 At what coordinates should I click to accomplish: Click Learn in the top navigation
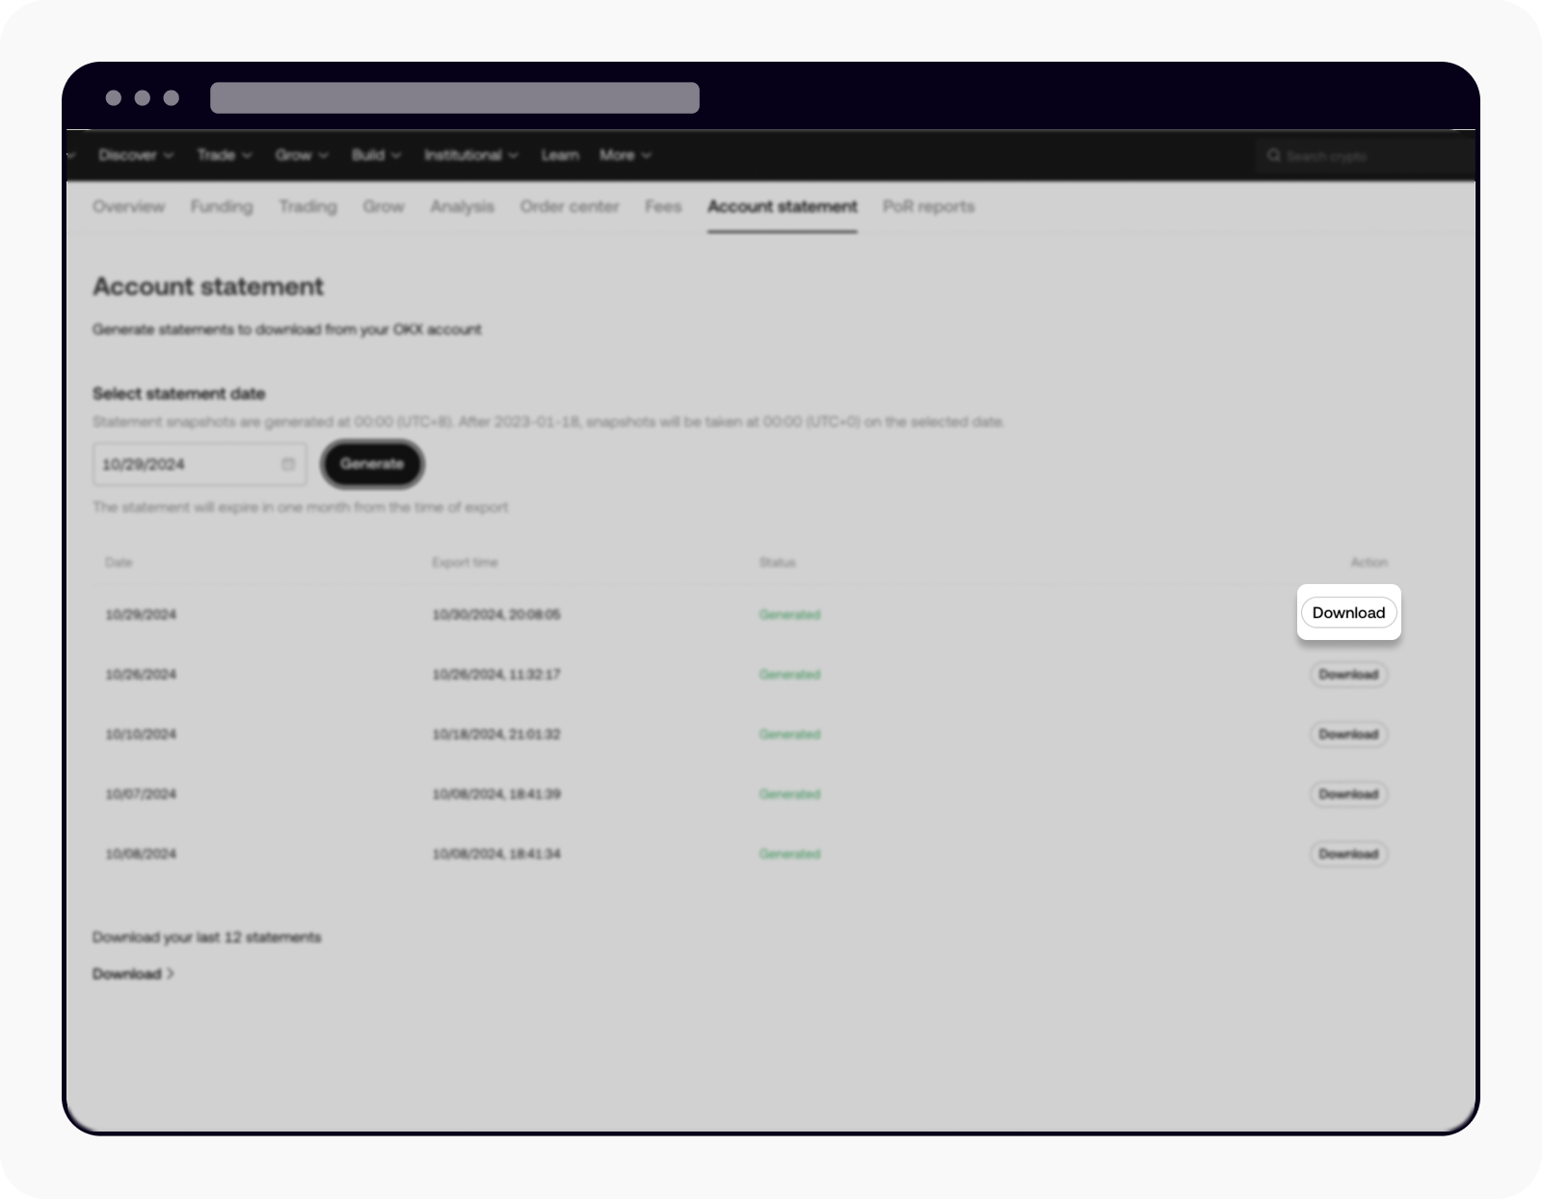(560, 155)
